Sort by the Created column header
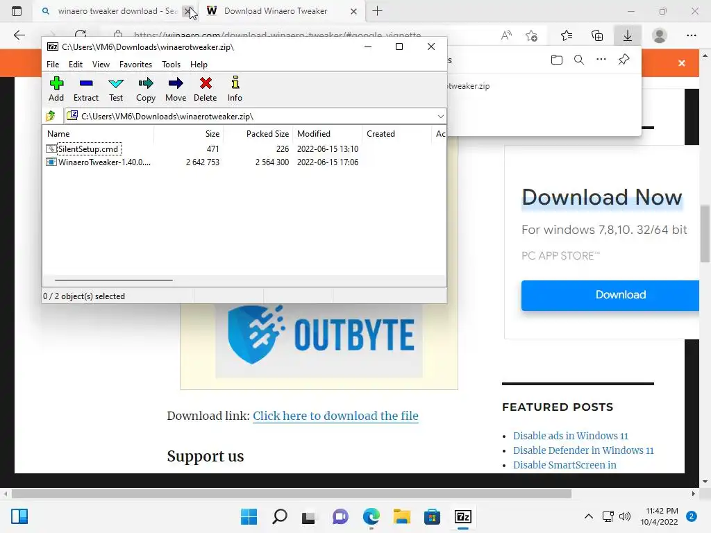Image resolution: width=711 pixels, height=533 pixels. pos(396,134)
